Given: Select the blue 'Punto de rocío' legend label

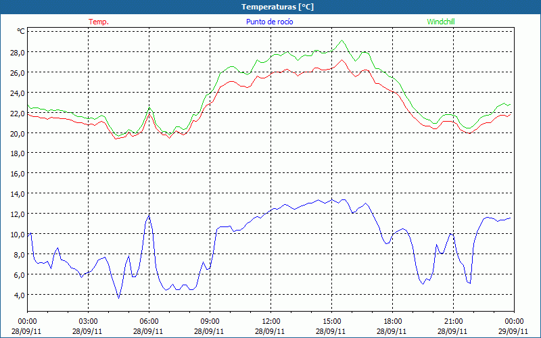Looking at the screenshot, I should 269,22.
